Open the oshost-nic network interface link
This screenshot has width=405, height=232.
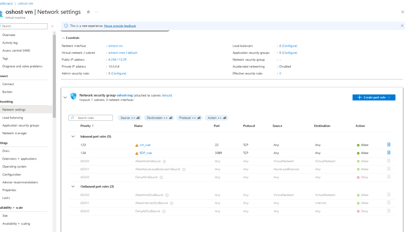(116, 46)
